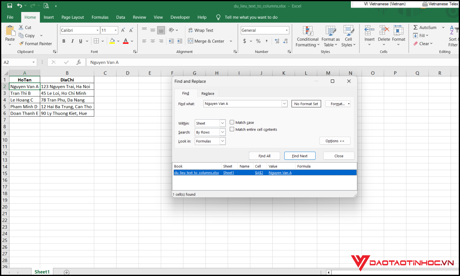The image size is (460, 276).
Task: Open the font size dropdown
Action: pyautogui.click(x=116, y=30)
